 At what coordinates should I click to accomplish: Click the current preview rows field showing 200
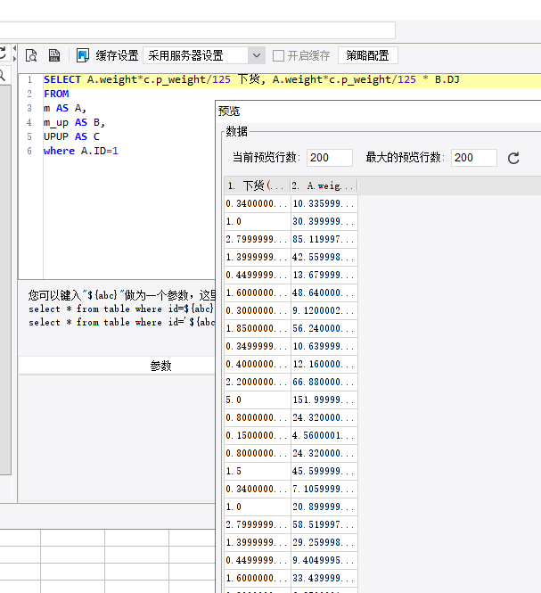point(329,158)
